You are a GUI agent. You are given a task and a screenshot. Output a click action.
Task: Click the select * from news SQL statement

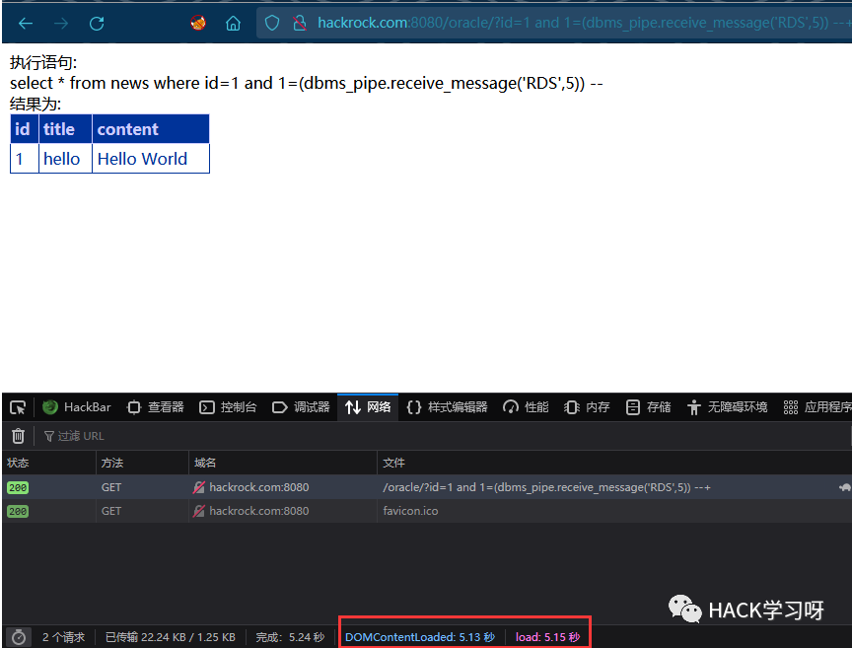click(x=307, y=83)
